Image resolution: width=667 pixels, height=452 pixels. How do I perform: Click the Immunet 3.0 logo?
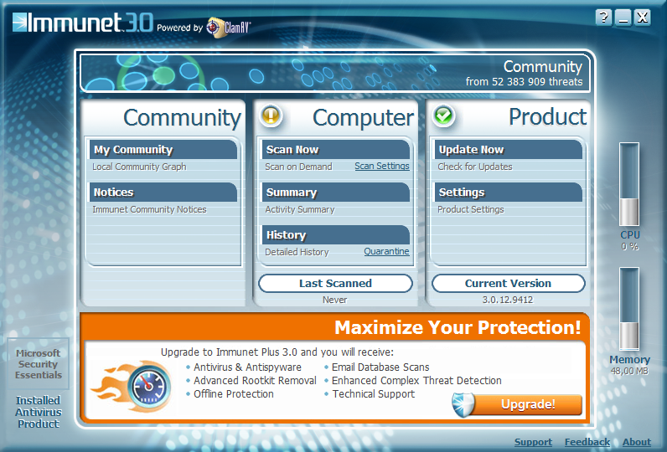pos(82,23)
